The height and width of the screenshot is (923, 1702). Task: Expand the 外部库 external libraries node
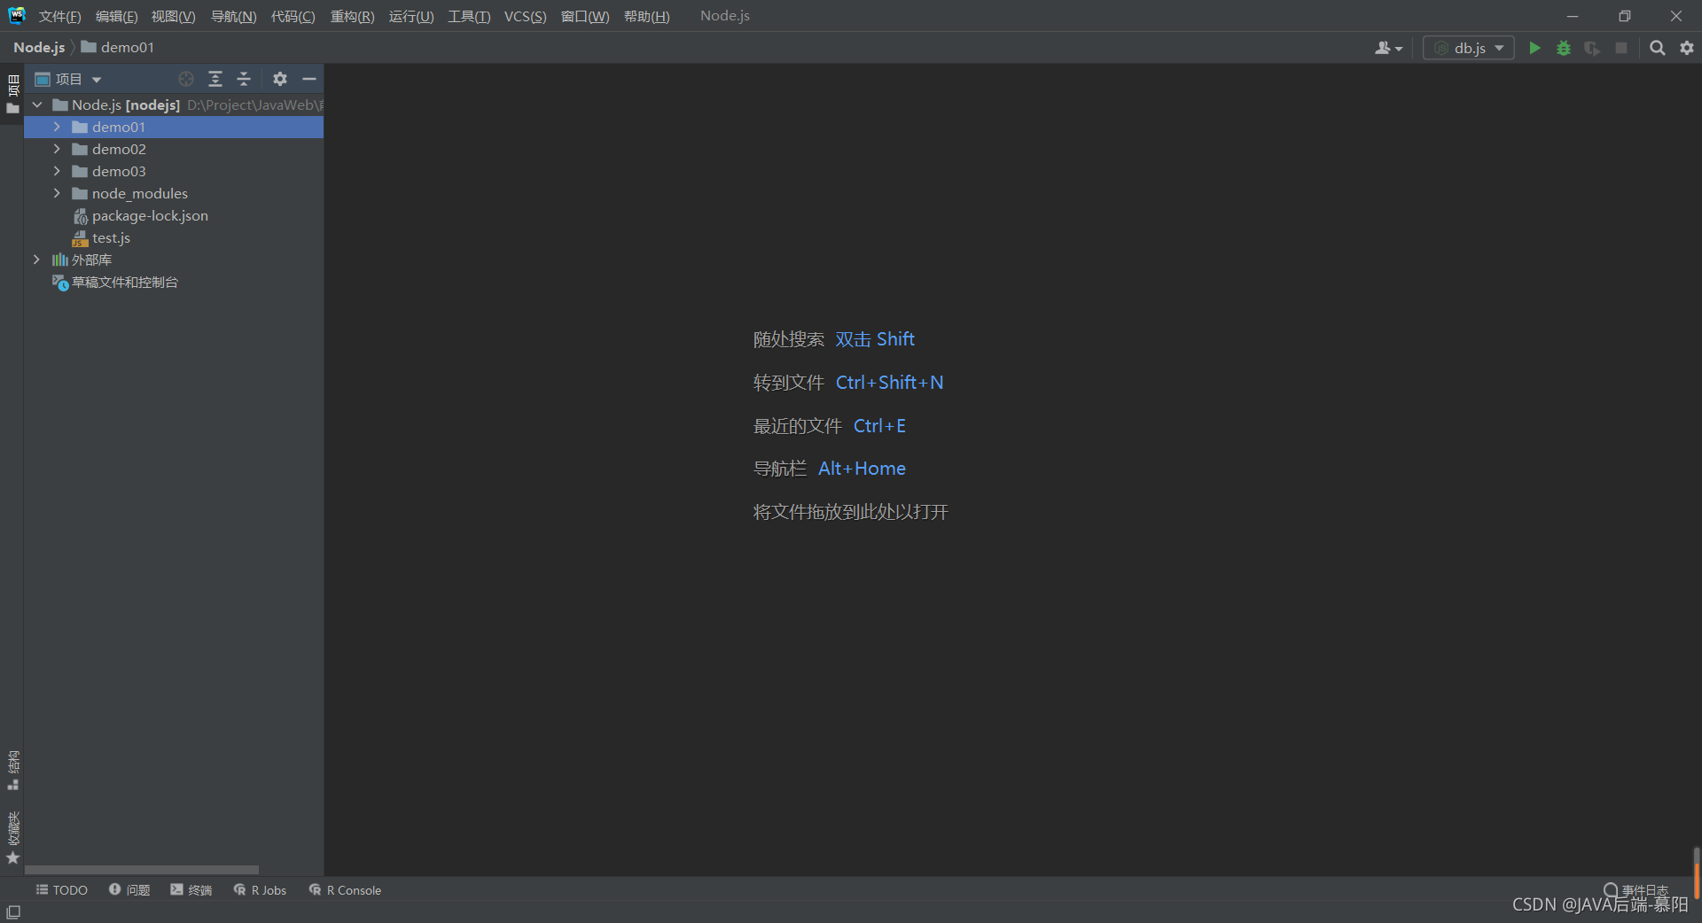pyautogui.click(x=36, y=260)
